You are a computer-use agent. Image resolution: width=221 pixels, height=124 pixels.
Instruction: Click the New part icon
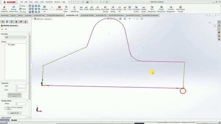pyautogui.click(x=22, y=6)
